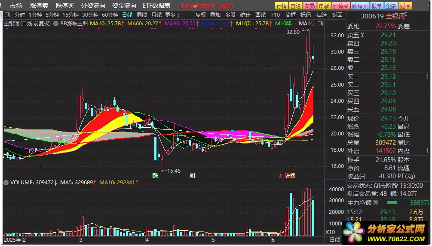Screen dimensions: 432x246
Task: Click the 简框 toolbar button
Action: (291, 15)
